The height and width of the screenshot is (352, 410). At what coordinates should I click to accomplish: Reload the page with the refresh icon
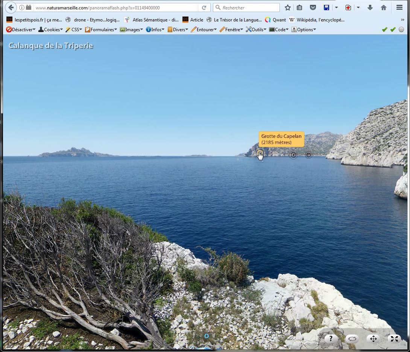(x=204, y=8)
